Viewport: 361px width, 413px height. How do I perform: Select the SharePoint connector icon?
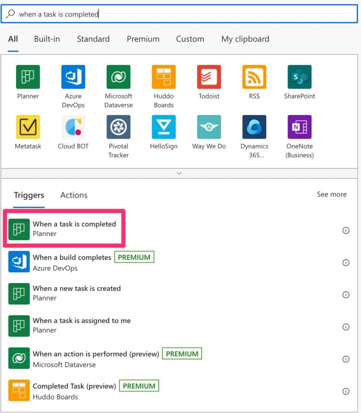tap(299, 77)
